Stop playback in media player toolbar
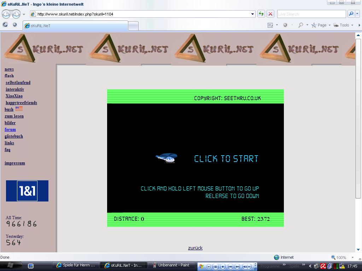362x271 pixels. tap(223, 267)
